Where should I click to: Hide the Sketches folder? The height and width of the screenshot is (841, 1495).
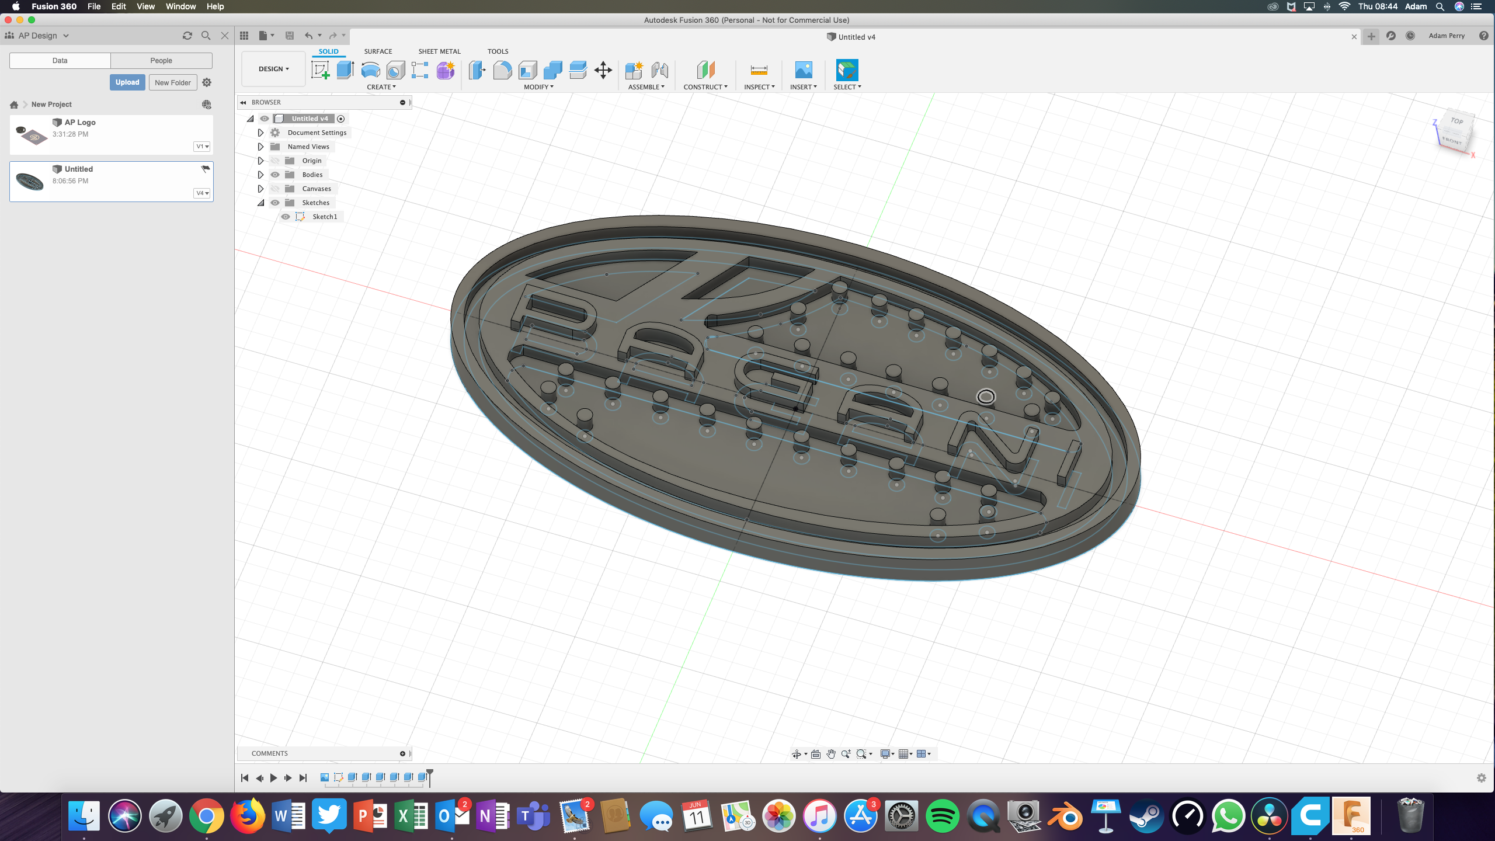click(275, 203)
